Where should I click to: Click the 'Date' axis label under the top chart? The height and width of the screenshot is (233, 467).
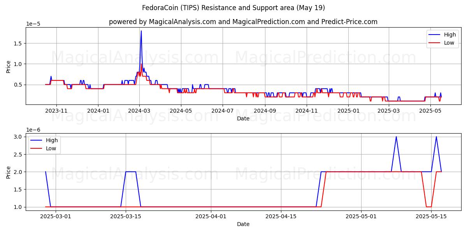coord(243,118)
